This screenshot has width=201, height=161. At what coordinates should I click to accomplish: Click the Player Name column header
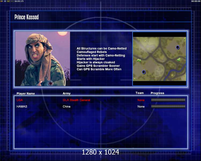pyautogui.click(x=26, y=93)
